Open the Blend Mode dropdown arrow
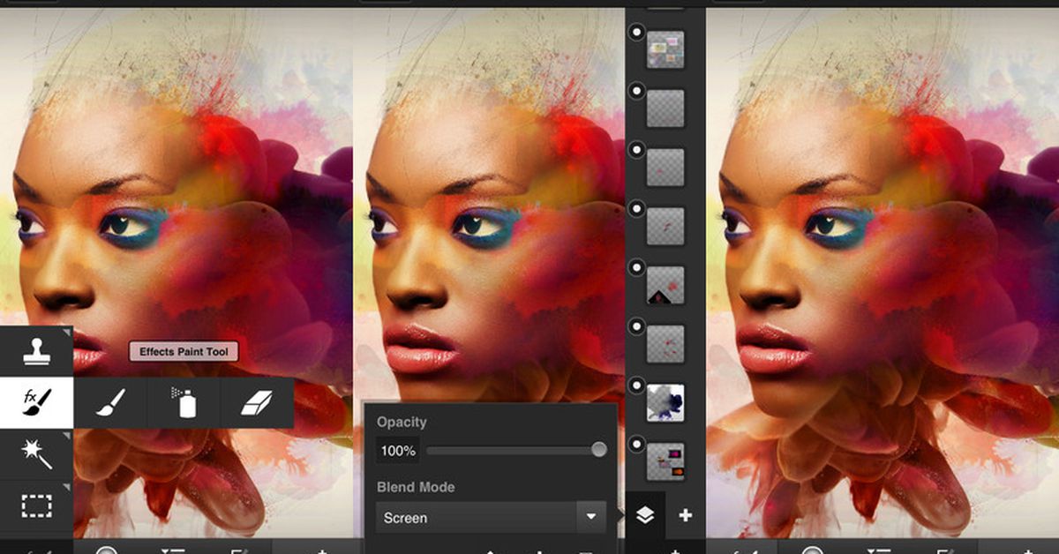This screenshot has height=554, width=1059. 590,517
